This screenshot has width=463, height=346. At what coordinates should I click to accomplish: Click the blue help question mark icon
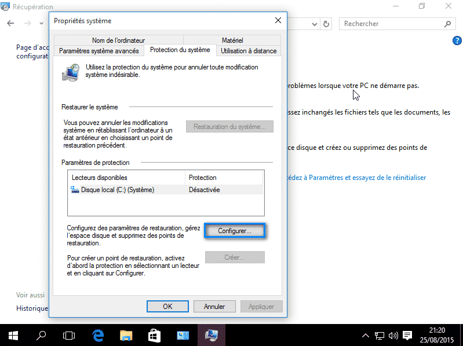456,41
